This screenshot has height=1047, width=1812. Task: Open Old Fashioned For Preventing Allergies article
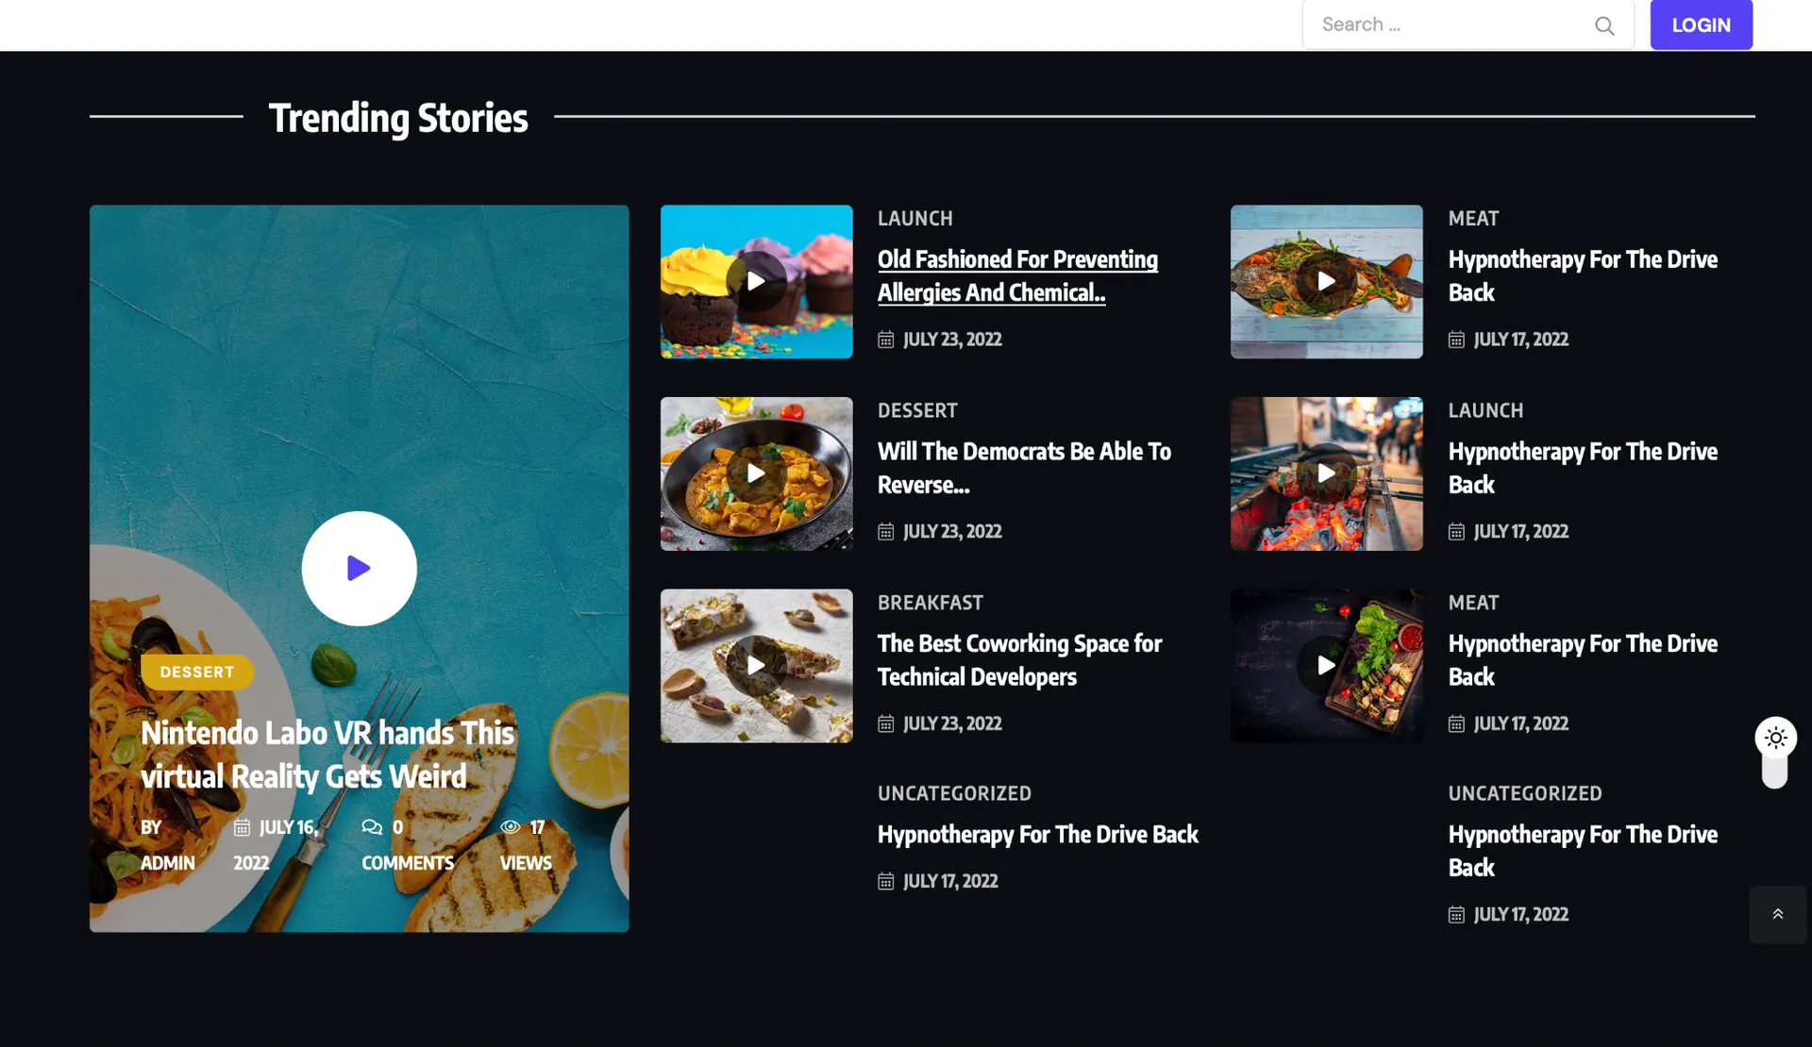(x=1017, y=275)
